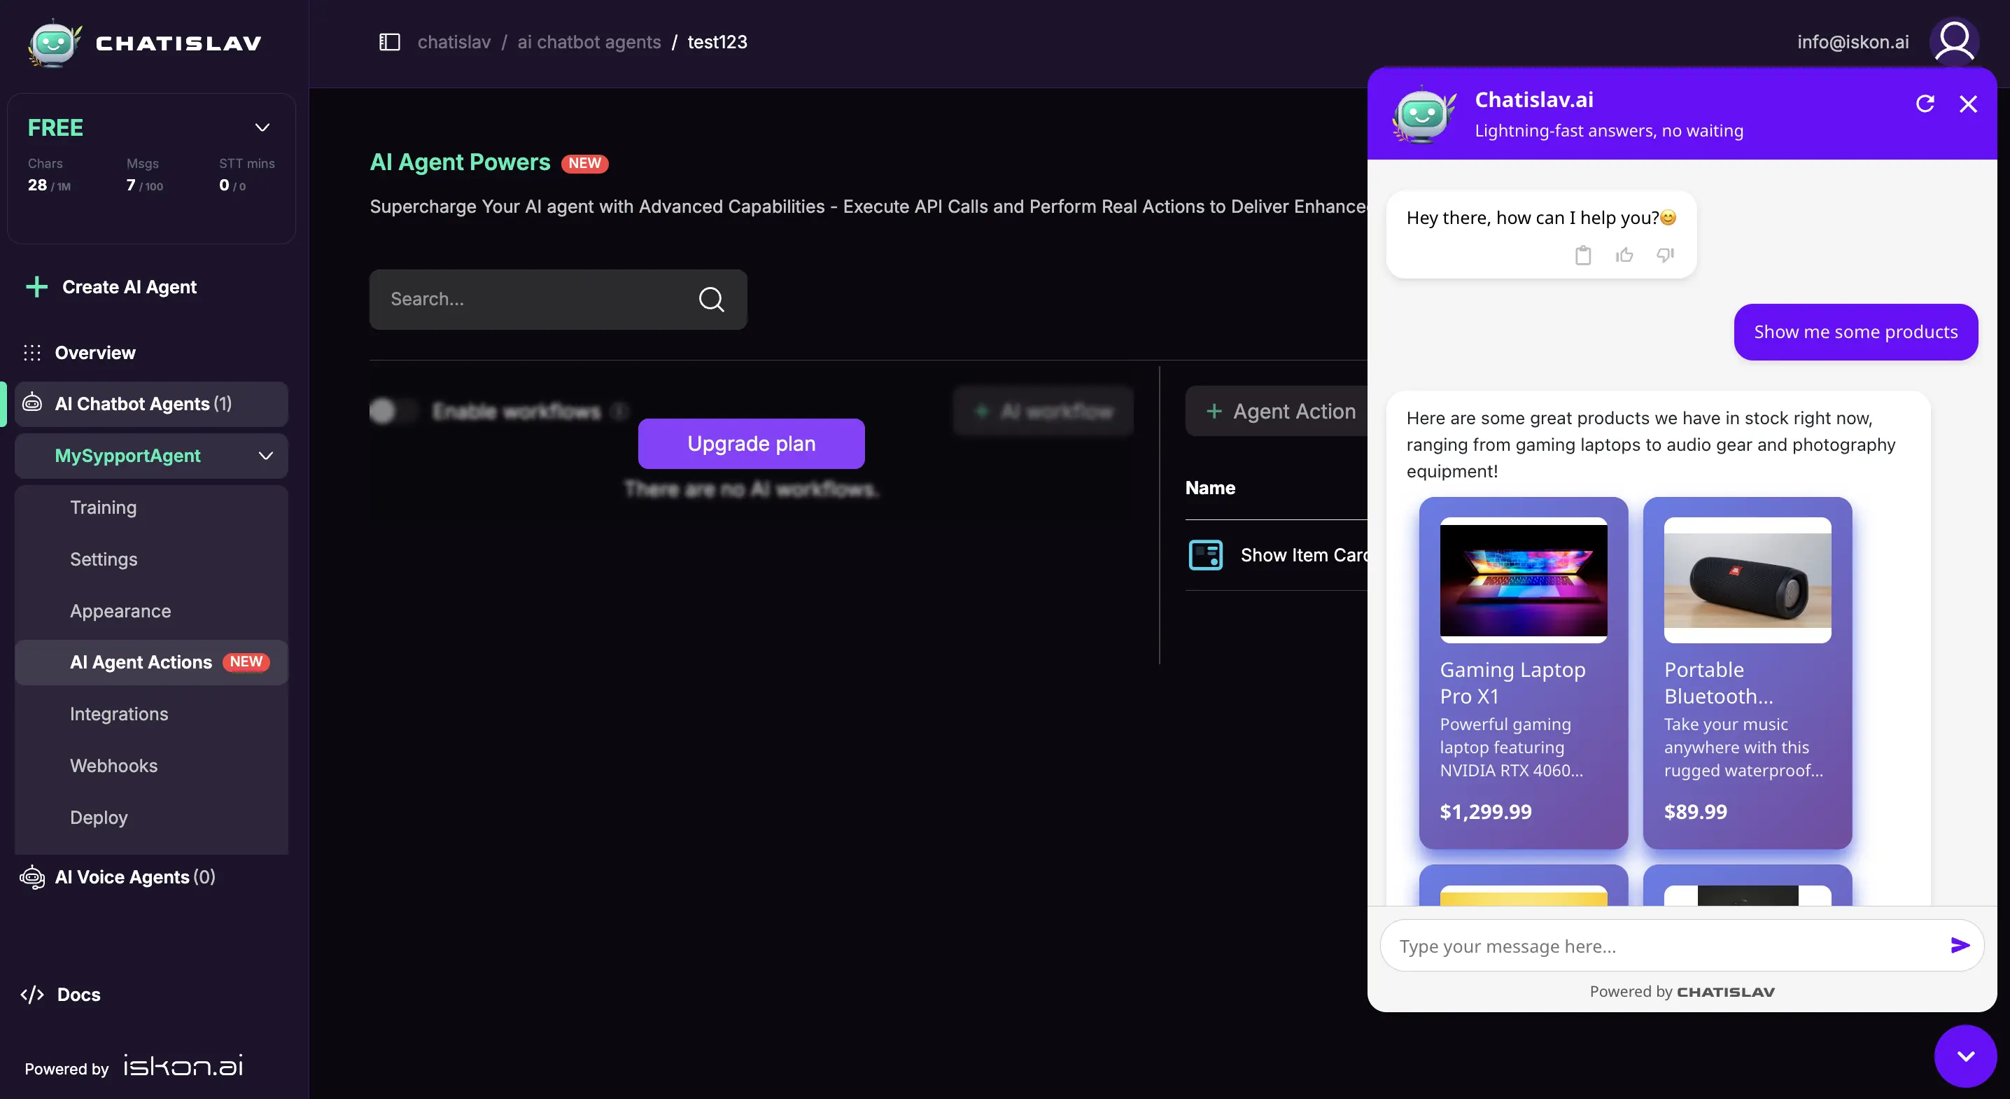The height and width of the screenshot is (1099, 2010).
Task: Click the scroll-down chevron in chat widget
Action: (x=1965, y=1056)
